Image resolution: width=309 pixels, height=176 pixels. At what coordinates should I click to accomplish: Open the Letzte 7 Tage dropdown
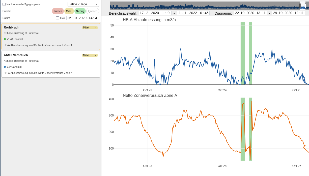[83, 4]
